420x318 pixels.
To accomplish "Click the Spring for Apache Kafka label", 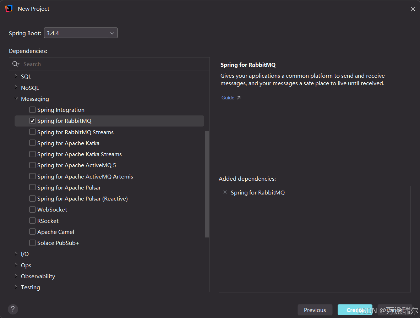I will tap(68, 143).
